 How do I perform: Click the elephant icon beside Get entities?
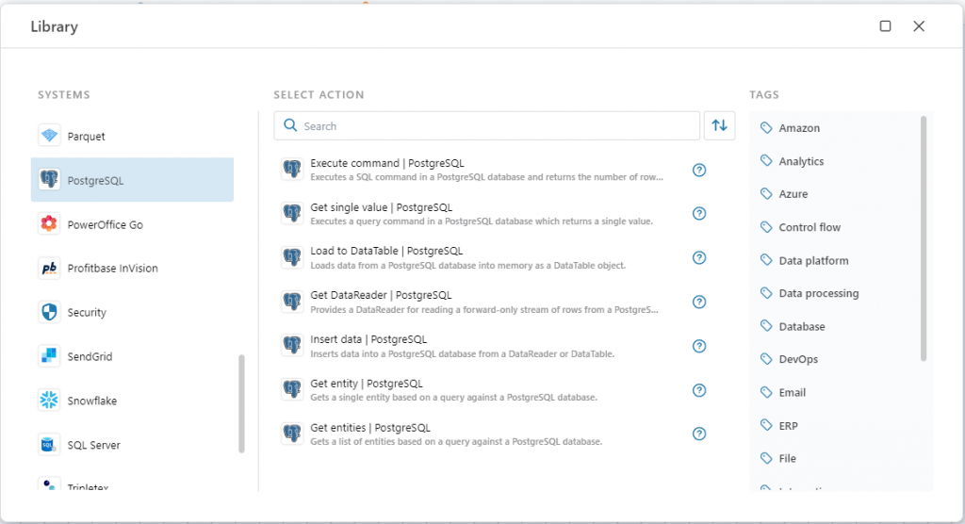tap(292, 434)
